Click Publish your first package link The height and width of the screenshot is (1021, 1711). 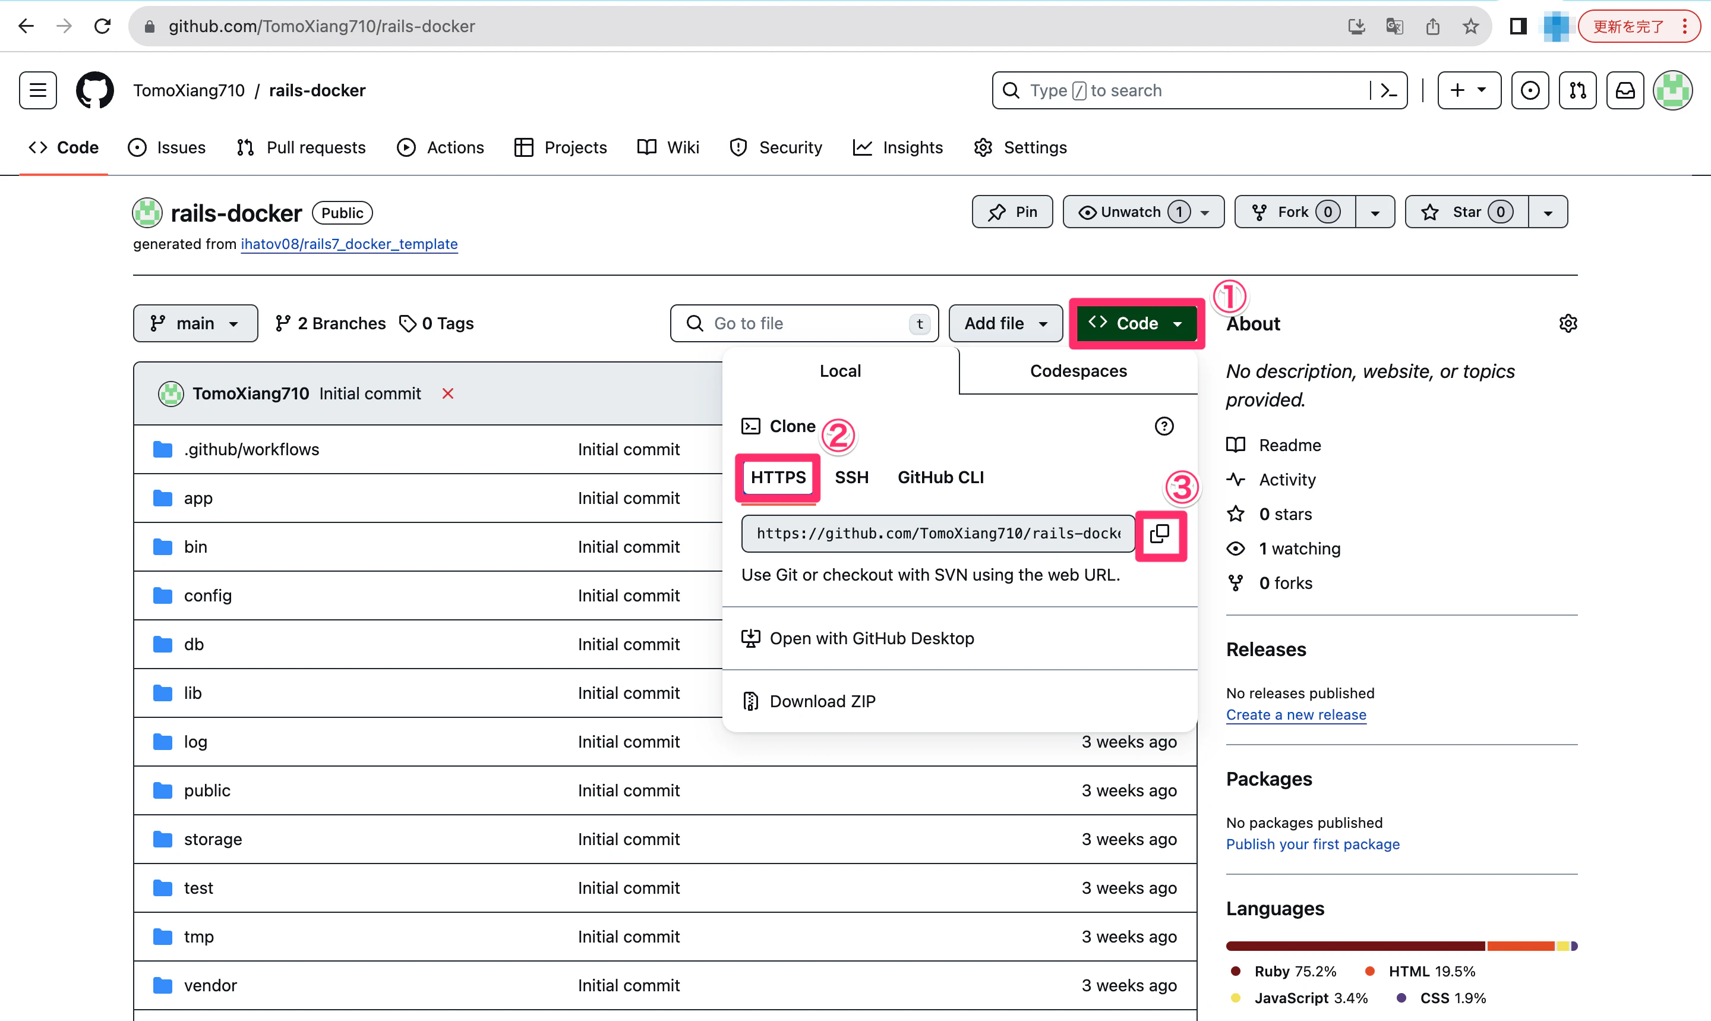tap(1313, 844)
